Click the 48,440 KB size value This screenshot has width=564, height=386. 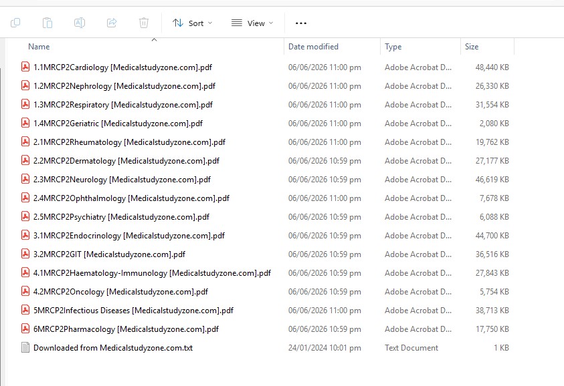click(x=492, y=67)
